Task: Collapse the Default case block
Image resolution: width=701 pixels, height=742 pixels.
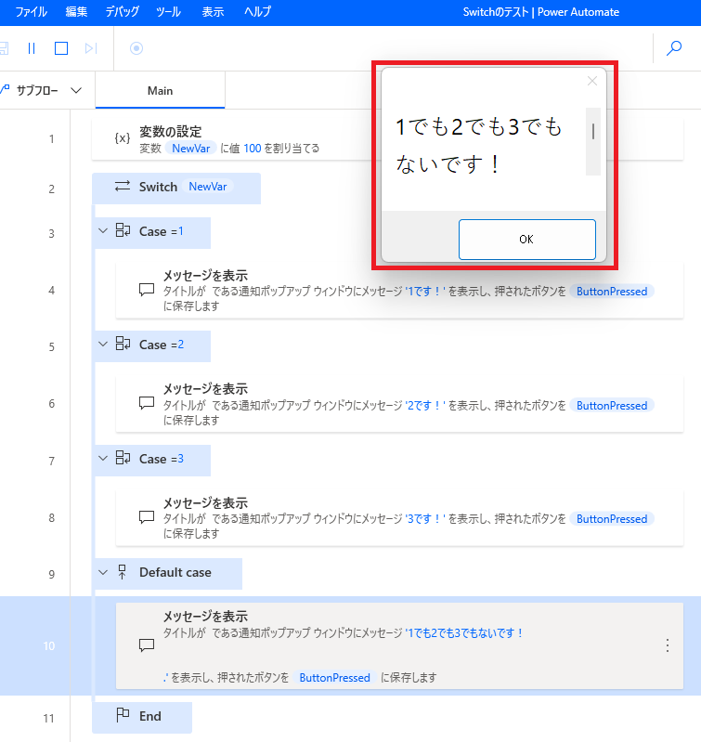Action: tap(103, 573)
